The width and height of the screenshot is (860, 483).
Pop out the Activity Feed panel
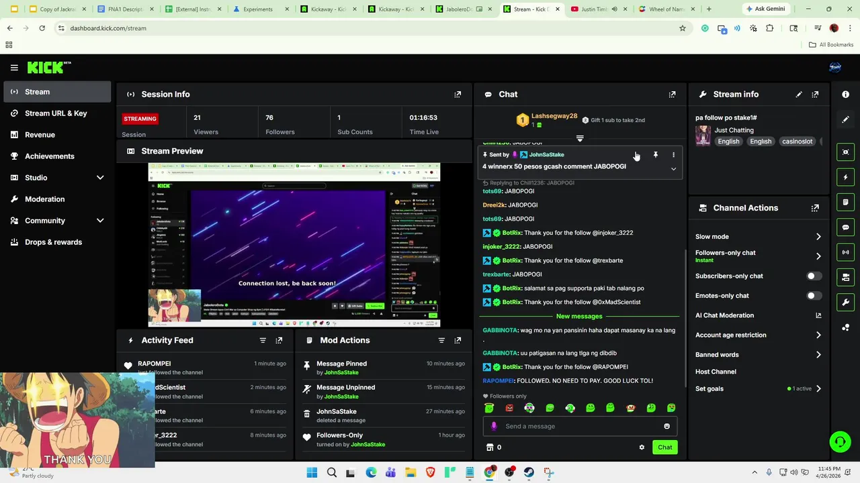279,341
